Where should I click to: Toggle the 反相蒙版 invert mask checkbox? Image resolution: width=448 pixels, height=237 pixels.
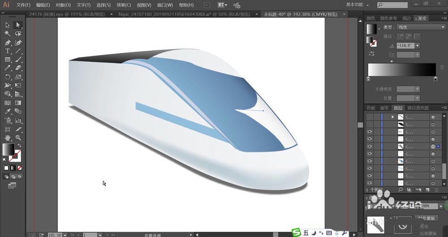[417, 233]
